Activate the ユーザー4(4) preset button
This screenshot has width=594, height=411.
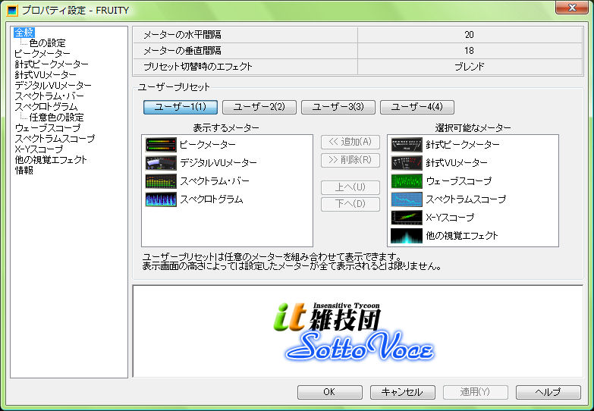pyautogui.click(x=417, y=107)
